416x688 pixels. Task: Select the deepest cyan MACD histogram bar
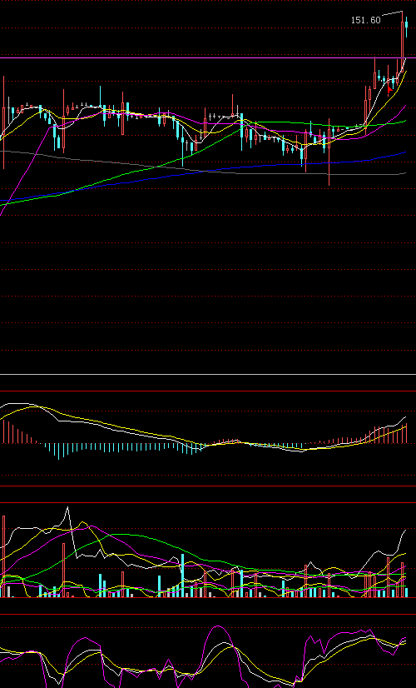point(59,451)
